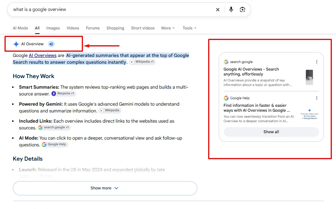Play AI Overview audio via speaker icon
Image resolution: width=336 pixels, height=209 pixels.
pos(51,44)
